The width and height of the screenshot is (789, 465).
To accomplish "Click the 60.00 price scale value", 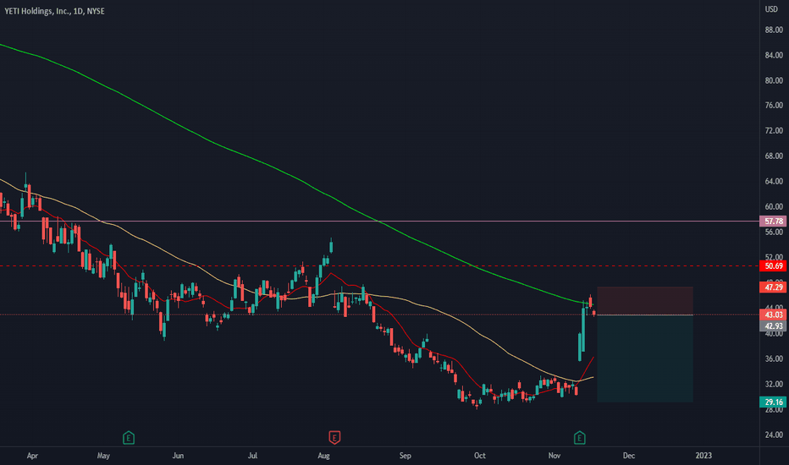I will tap(774, 206).
